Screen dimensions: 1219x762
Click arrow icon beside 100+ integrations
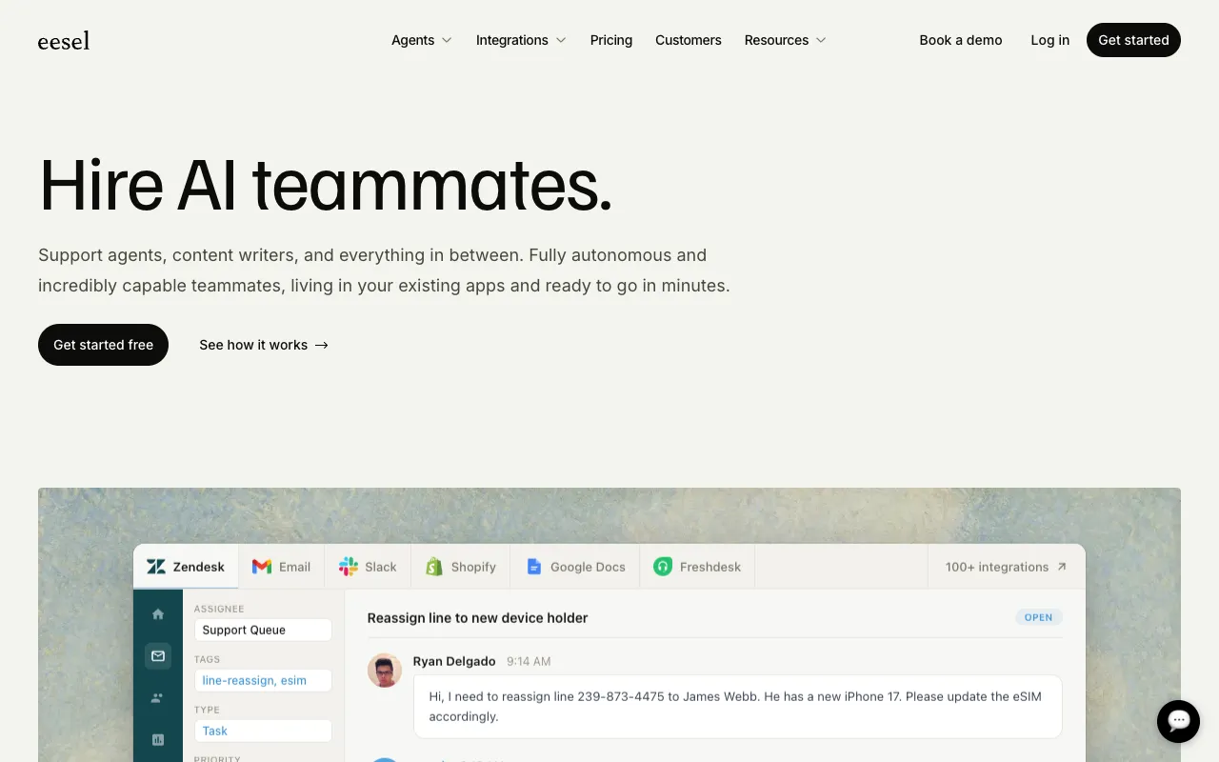(1062, 567)
